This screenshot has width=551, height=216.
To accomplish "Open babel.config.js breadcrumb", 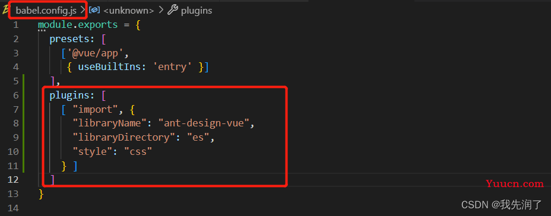I will (46, 11).
